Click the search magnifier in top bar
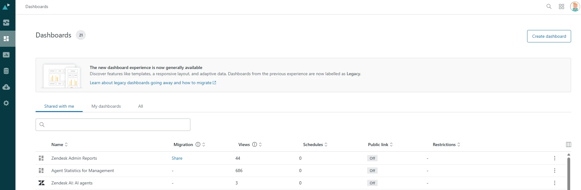 pos(549,6)
